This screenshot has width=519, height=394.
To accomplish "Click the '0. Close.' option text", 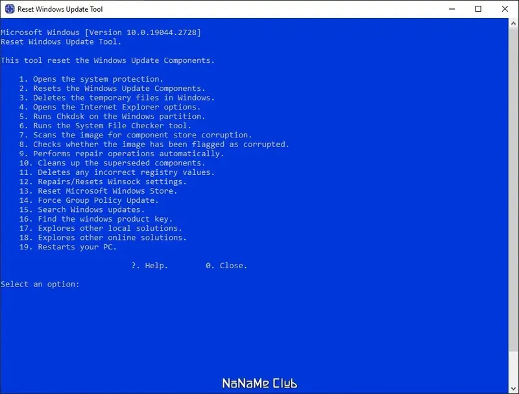I will click(226, 266).
